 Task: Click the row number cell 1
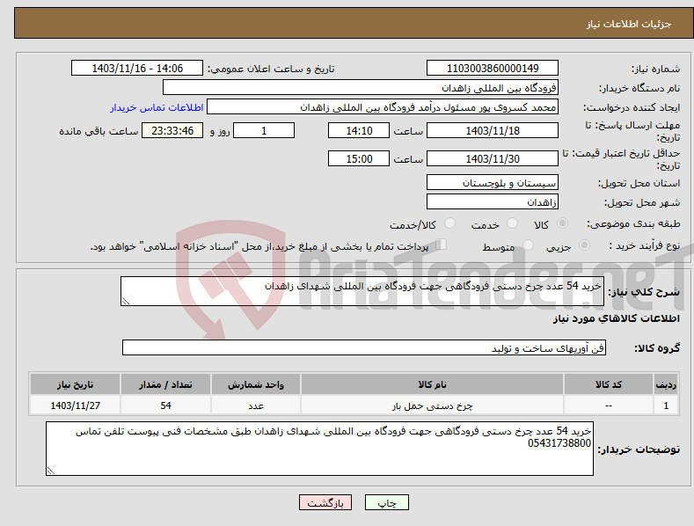[666, 405]
